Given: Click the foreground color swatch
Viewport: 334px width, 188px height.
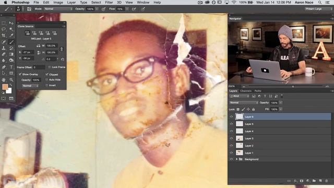Looking at the screenshot, I should (x=5, y=87).
